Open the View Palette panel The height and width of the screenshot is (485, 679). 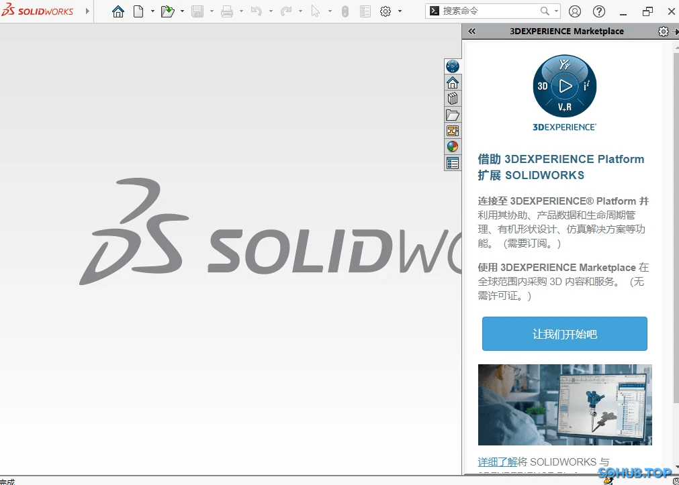[x=453, y=131]
